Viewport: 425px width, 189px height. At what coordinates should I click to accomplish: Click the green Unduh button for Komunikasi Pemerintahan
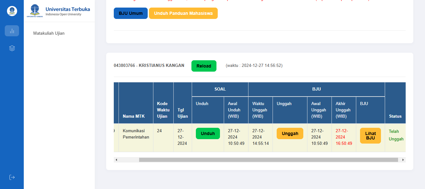pyautogui.click(x=208, y=133)
